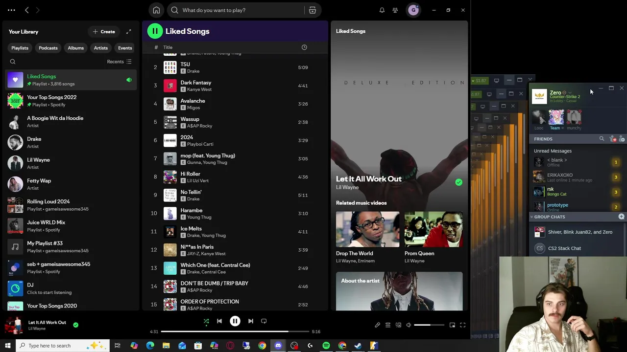Screen dimensions: 627x352
Task: Filter library by Podcasts
Action: 48,48
